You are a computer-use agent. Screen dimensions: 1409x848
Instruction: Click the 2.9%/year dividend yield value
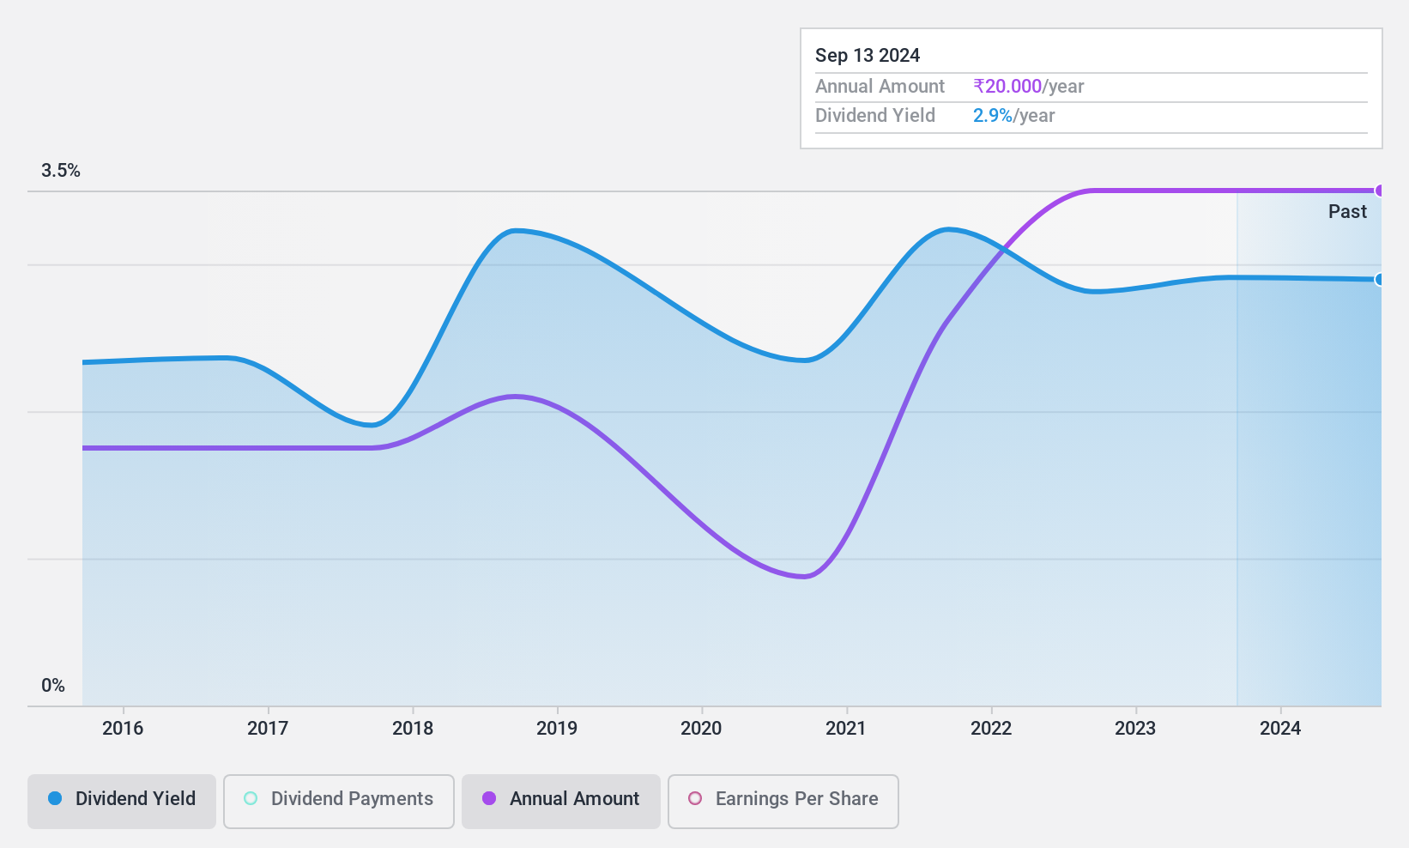1014,115
